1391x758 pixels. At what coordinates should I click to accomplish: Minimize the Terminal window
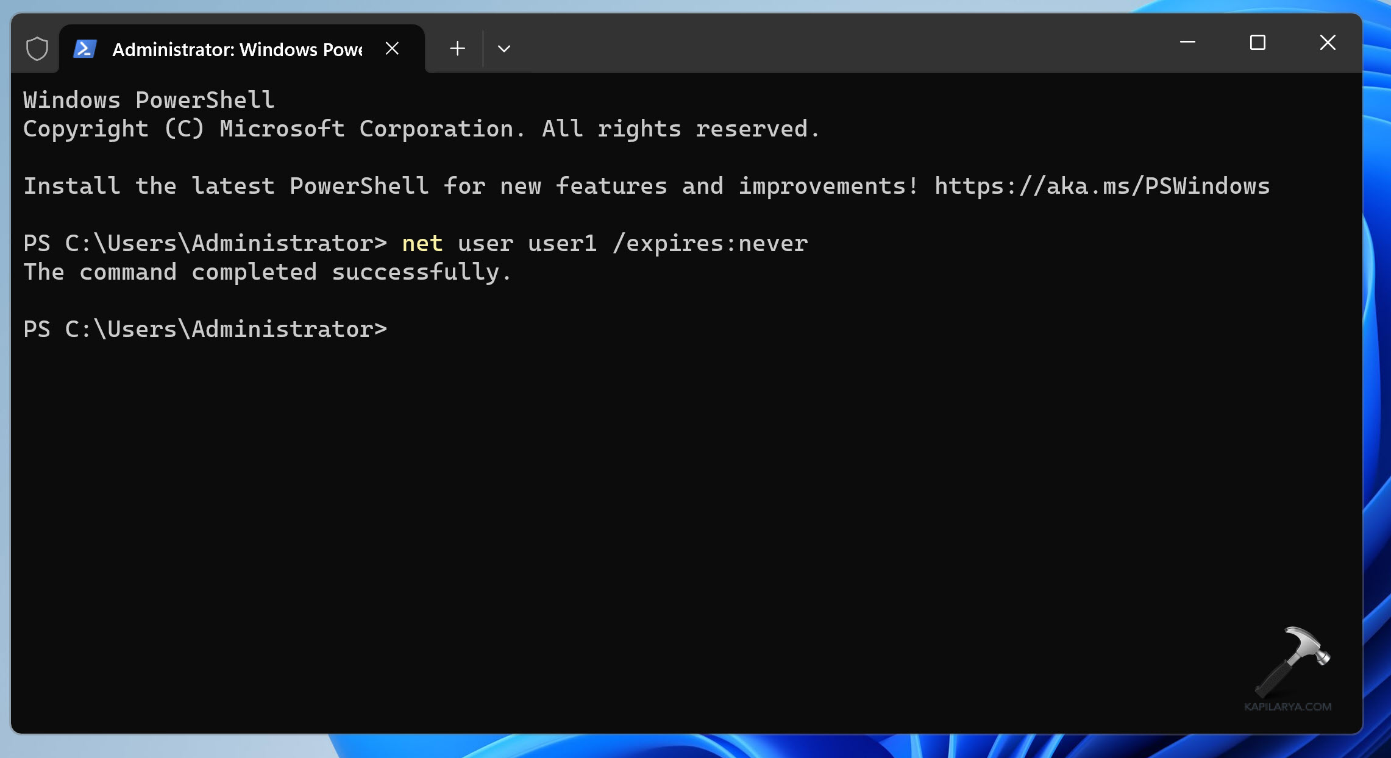click(1187, 43)
